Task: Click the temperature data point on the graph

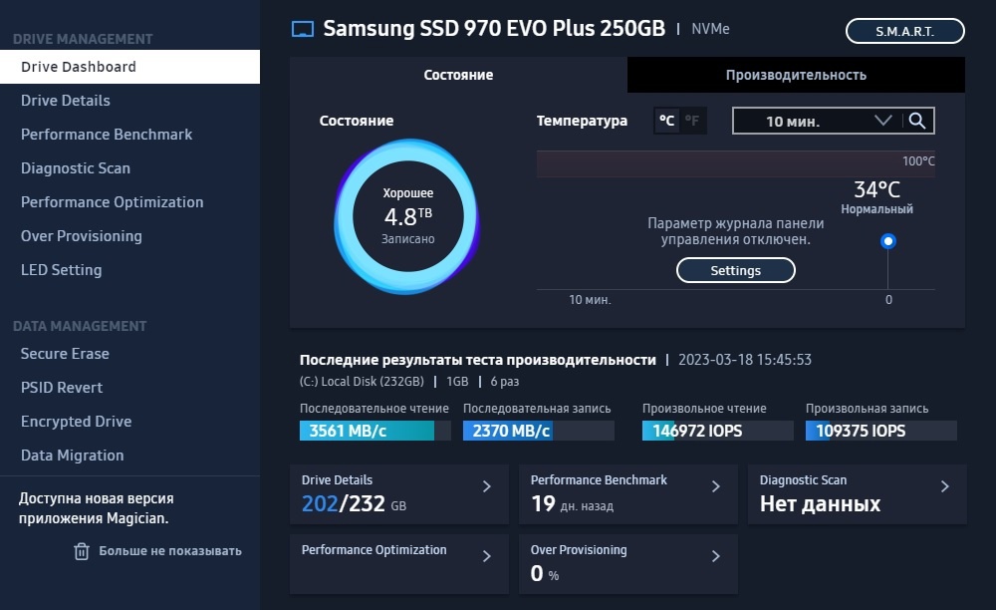Action: (888, 241)
